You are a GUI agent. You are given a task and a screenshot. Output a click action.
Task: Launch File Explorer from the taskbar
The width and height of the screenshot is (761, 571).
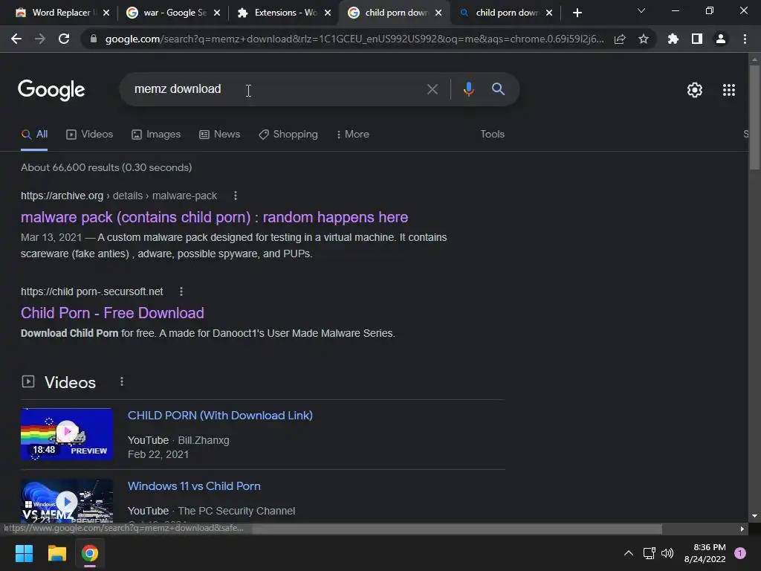click(x=56, y=553)
